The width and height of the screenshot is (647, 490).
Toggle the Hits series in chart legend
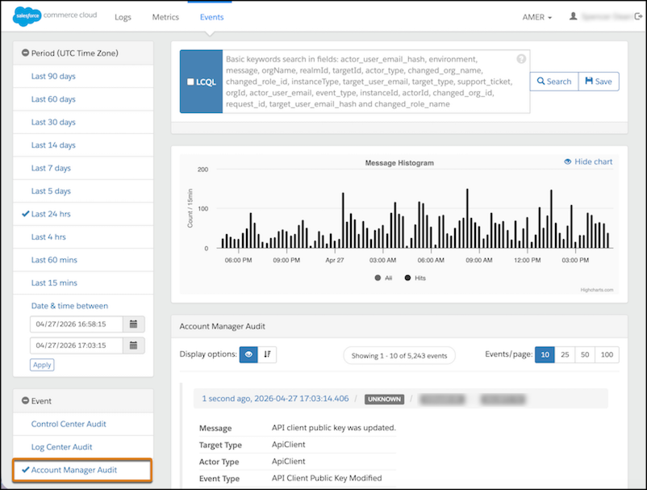point(415,278)
